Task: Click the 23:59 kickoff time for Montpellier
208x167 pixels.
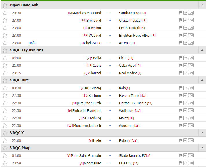Action: point(16,163)
